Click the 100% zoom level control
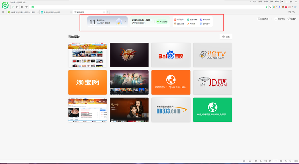Image resolution: width=299 pixels, height=164 pixels. 295,161
